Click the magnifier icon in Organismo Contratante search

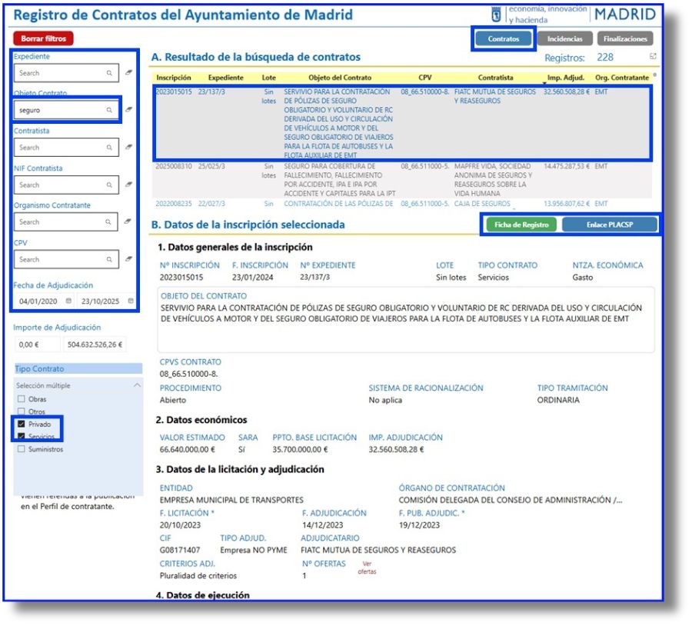(108, 222)
